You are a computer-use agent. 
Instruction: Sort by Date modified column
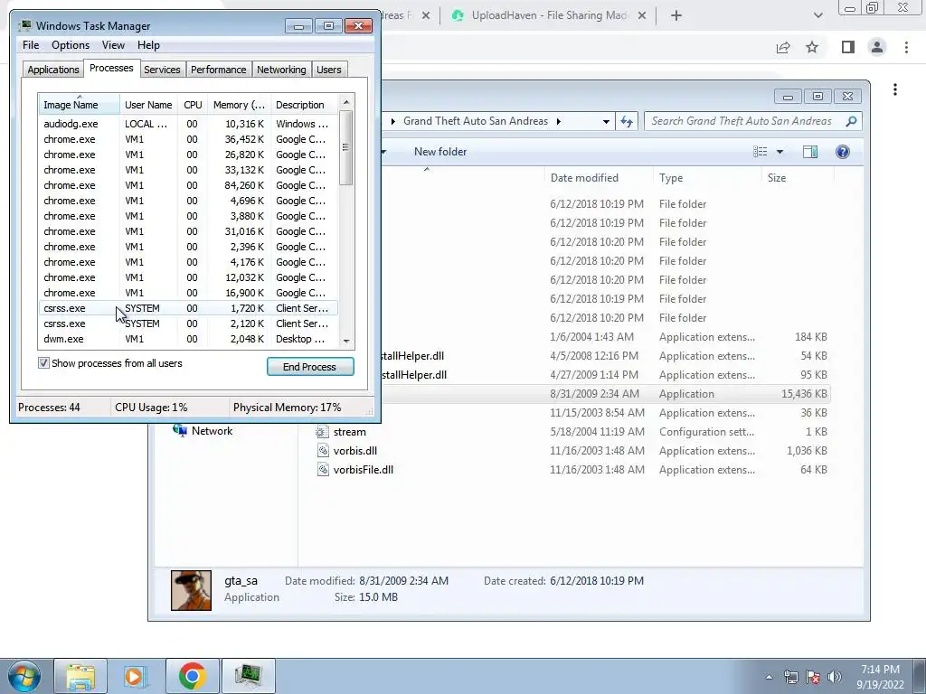pos(599,178)
